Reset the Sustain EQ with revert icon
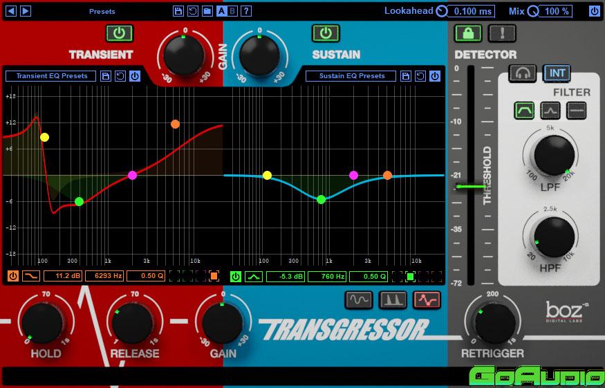 [420, 76]
